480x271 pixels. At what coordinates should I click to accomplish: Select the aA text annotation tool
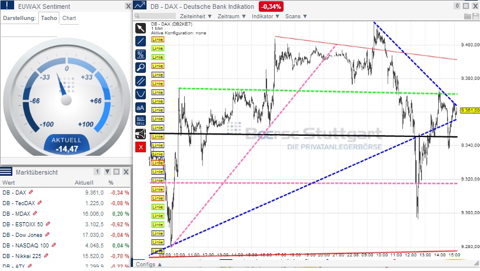coord(141,108)
